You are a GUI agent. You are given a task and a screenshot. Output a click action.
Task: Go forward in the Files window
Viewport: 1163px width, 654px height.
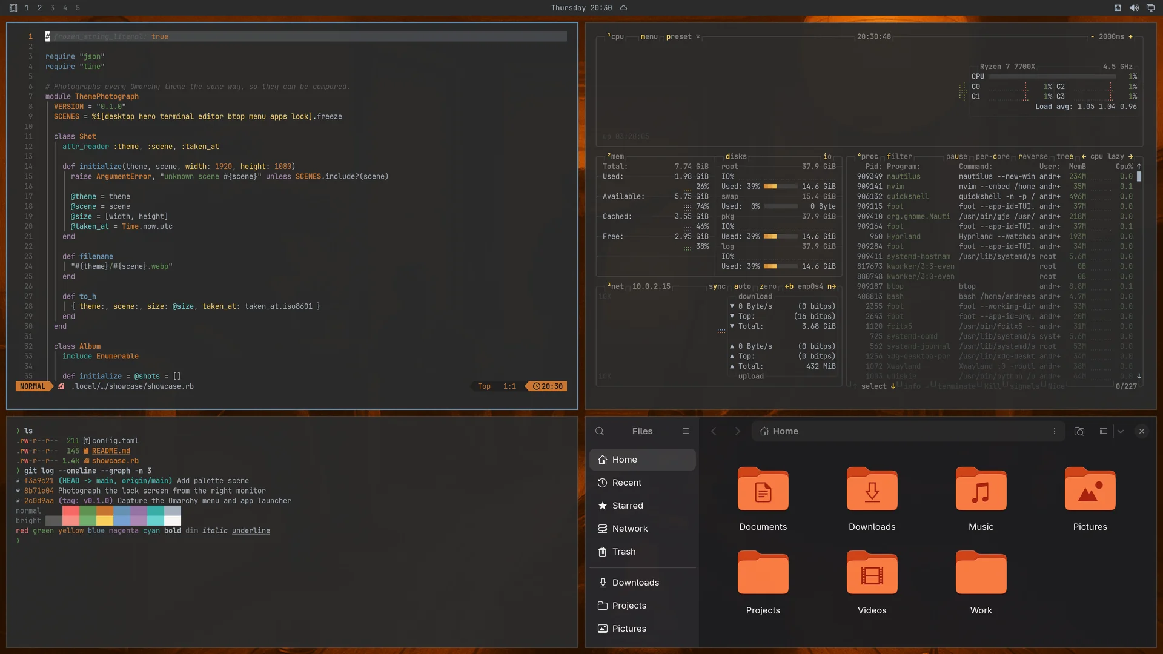pos(737,431)
